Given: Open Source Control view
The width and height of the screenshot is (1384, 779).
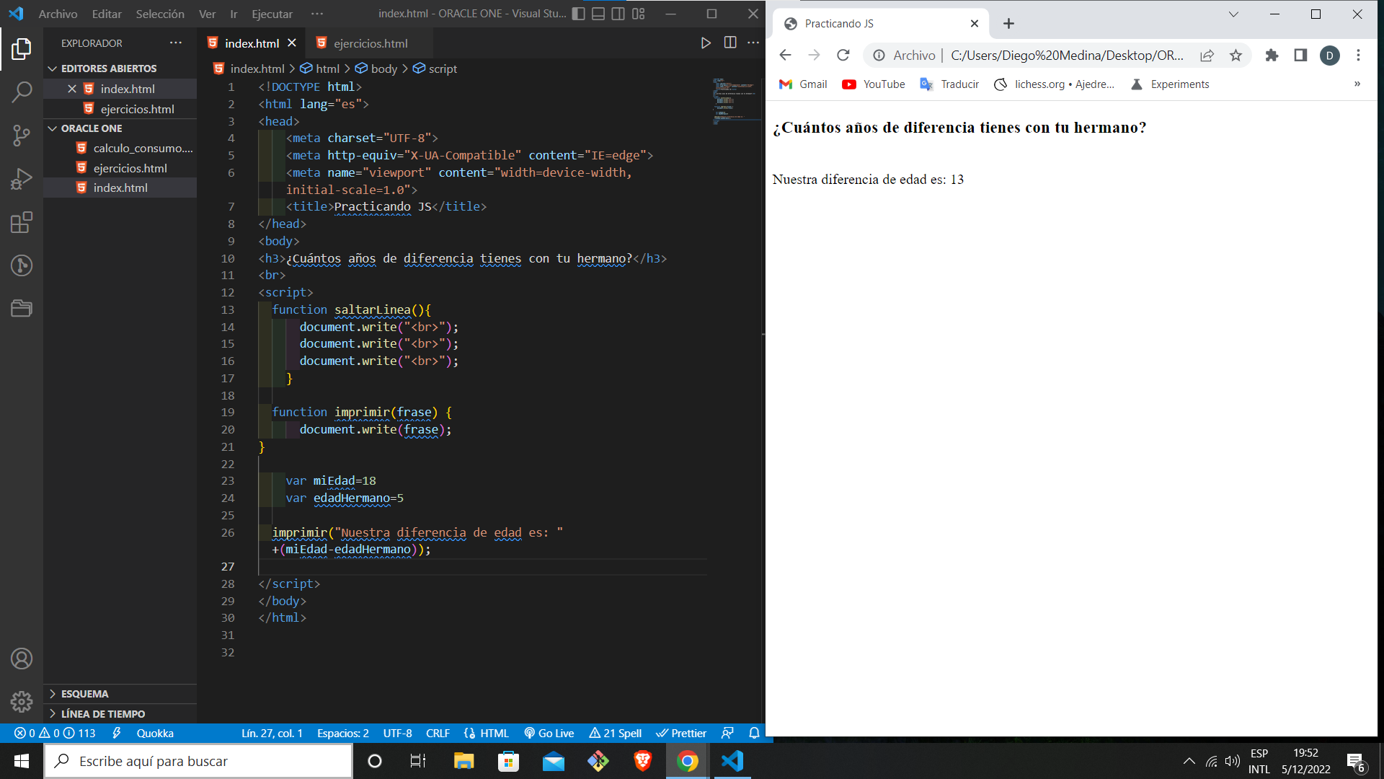Looking at the screenshot, I should click(22, 136).
